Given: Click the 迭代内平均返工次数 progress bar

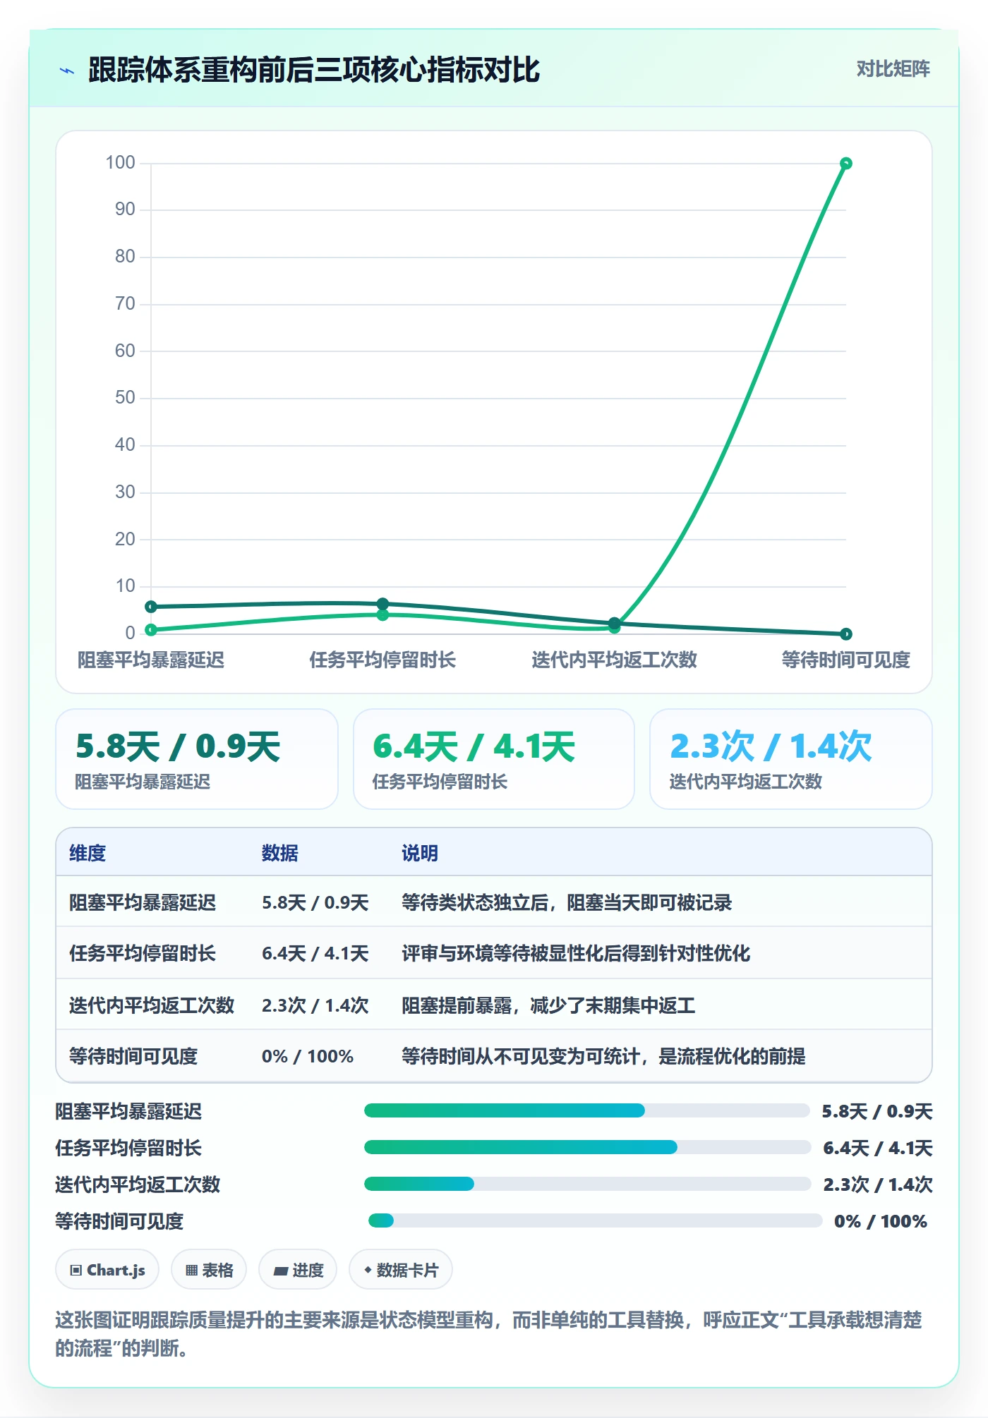Looking at the screenshot, I should click(x=587, y=1184).
